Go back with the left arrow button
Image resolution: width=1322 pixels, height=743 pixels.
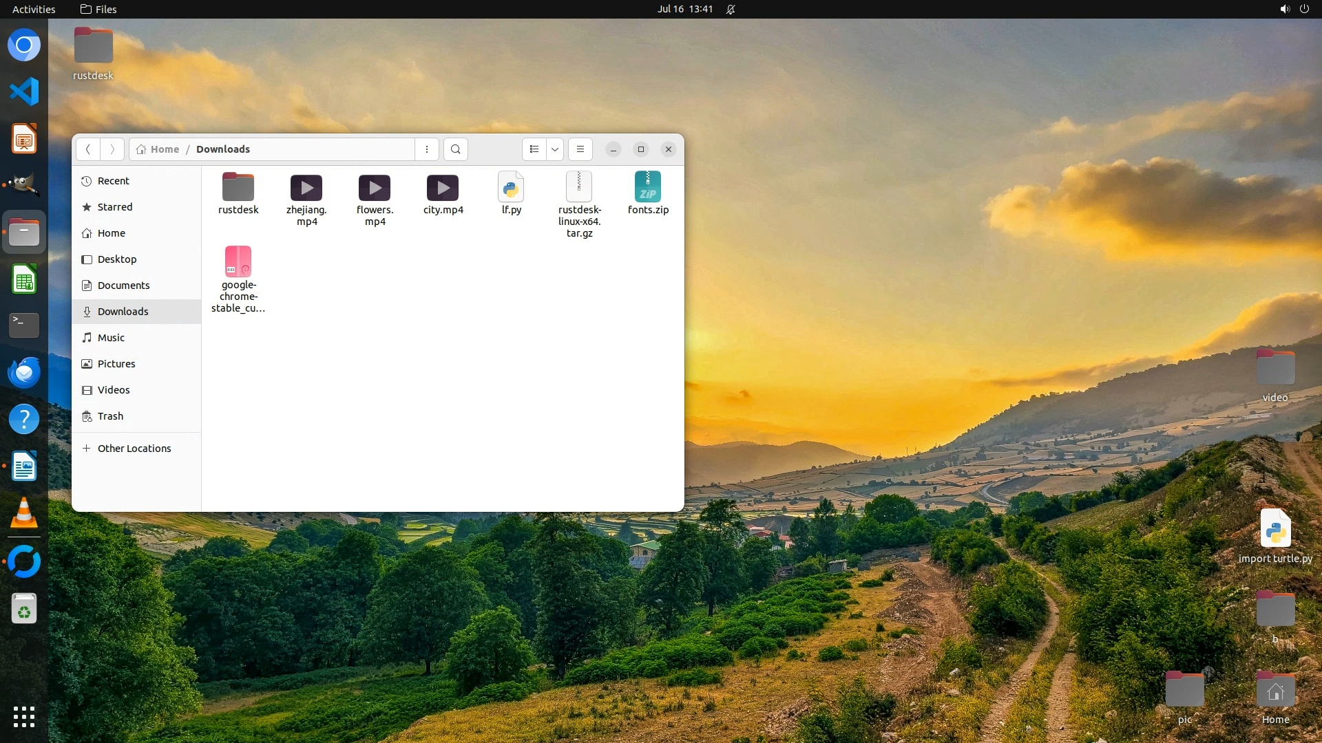88,149
